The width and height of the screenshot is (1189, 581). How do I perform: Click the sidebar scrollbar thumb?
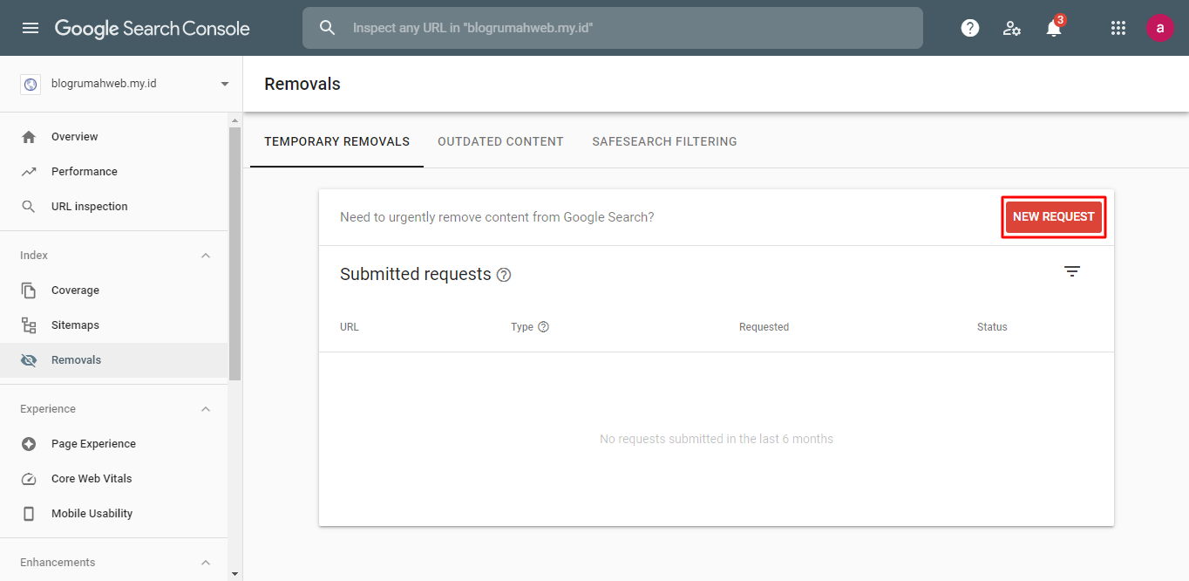(234, 253)
